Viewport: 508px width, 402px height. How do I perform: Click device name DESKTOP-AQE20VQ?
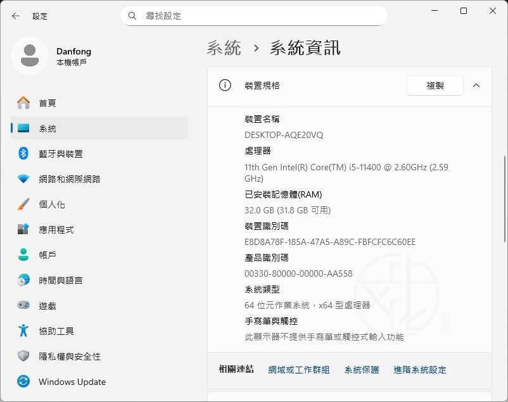[x=284, y=135]
